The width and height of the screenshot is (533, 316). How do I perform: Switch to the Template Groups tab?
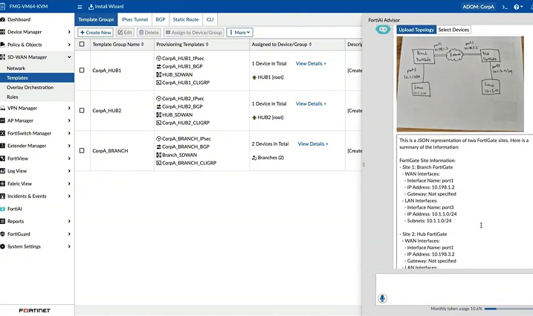coord(96,19)
